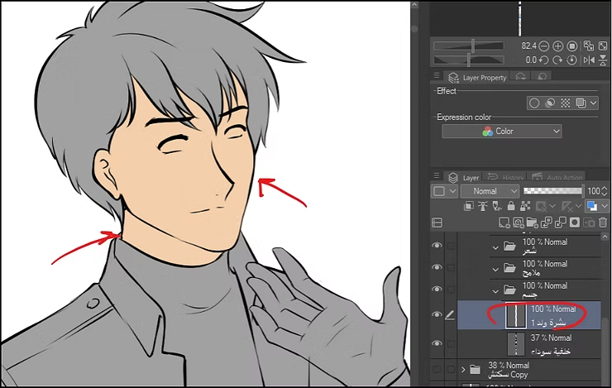
Task: Click the layer list view icon at left of layer buttons
Action: (437, 223)
